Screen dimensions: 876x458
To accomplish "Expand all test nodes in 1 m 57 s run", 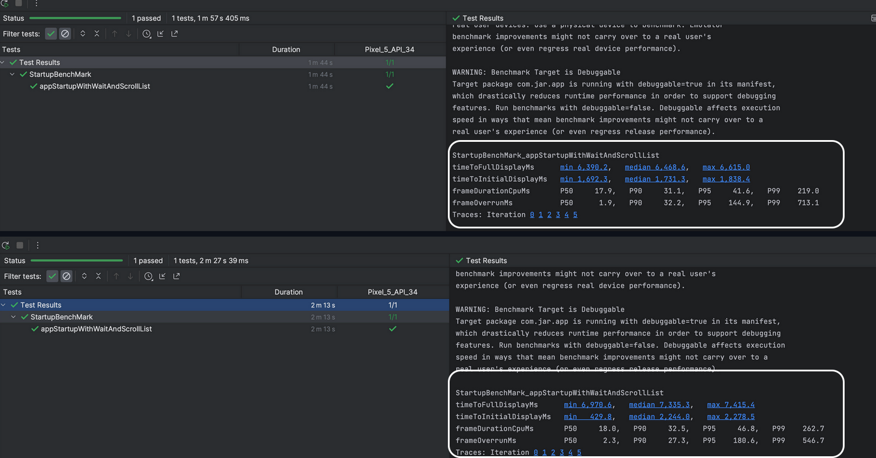I will [83, 34].
